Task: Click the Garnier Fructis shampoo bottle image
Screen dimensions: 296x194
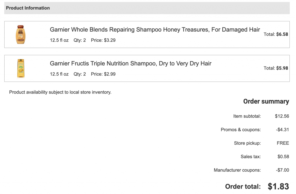Action: [21, 68]
